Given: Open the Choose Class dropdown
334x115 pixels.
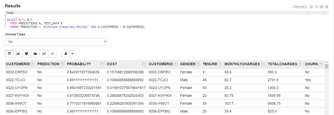Looking at the screenshot, I should [56, 42].
